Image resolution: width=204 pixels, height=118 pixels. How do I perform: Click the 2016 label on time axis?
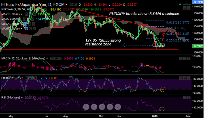155,116
